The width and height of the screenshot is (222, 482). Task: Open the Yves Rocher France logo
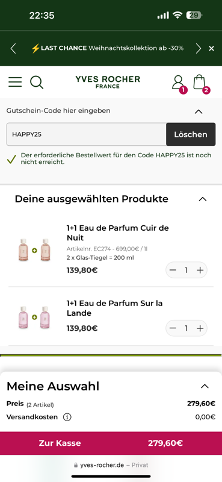108,82
